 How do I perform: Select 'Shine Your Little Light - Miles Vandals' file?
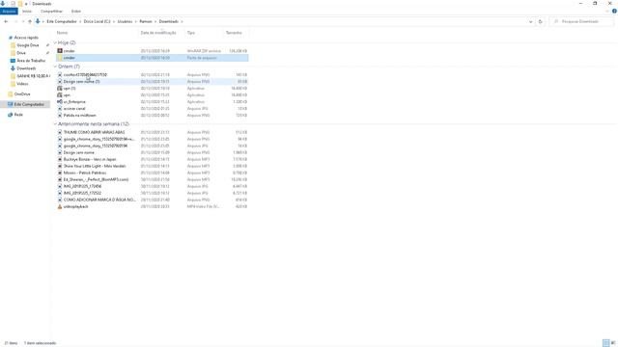(x=95, y=166)
